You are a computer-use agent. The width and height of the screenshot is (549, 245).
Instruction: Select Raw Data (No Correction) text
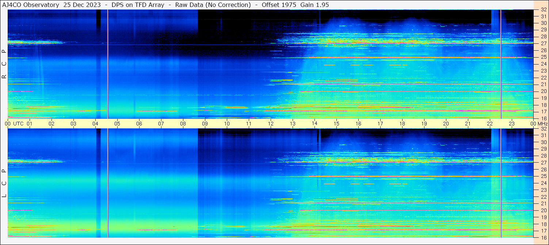click(x=213, y=5)
